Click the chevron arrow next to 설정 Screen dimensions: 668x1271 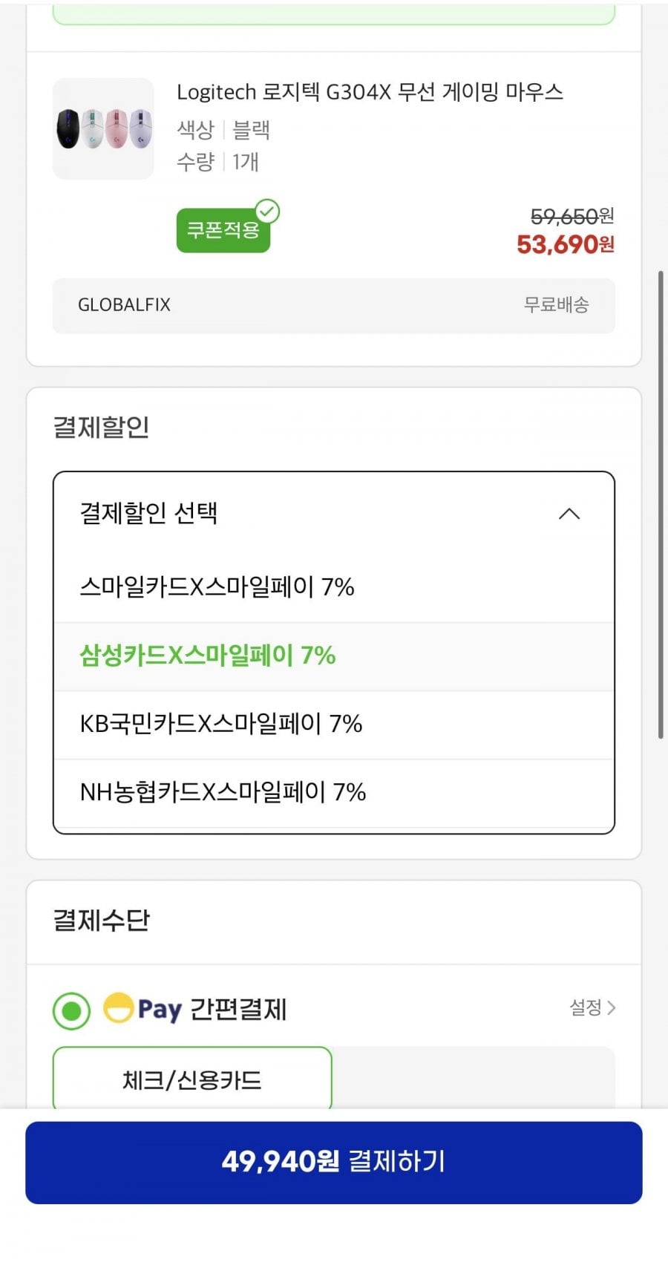[612, 1007]
